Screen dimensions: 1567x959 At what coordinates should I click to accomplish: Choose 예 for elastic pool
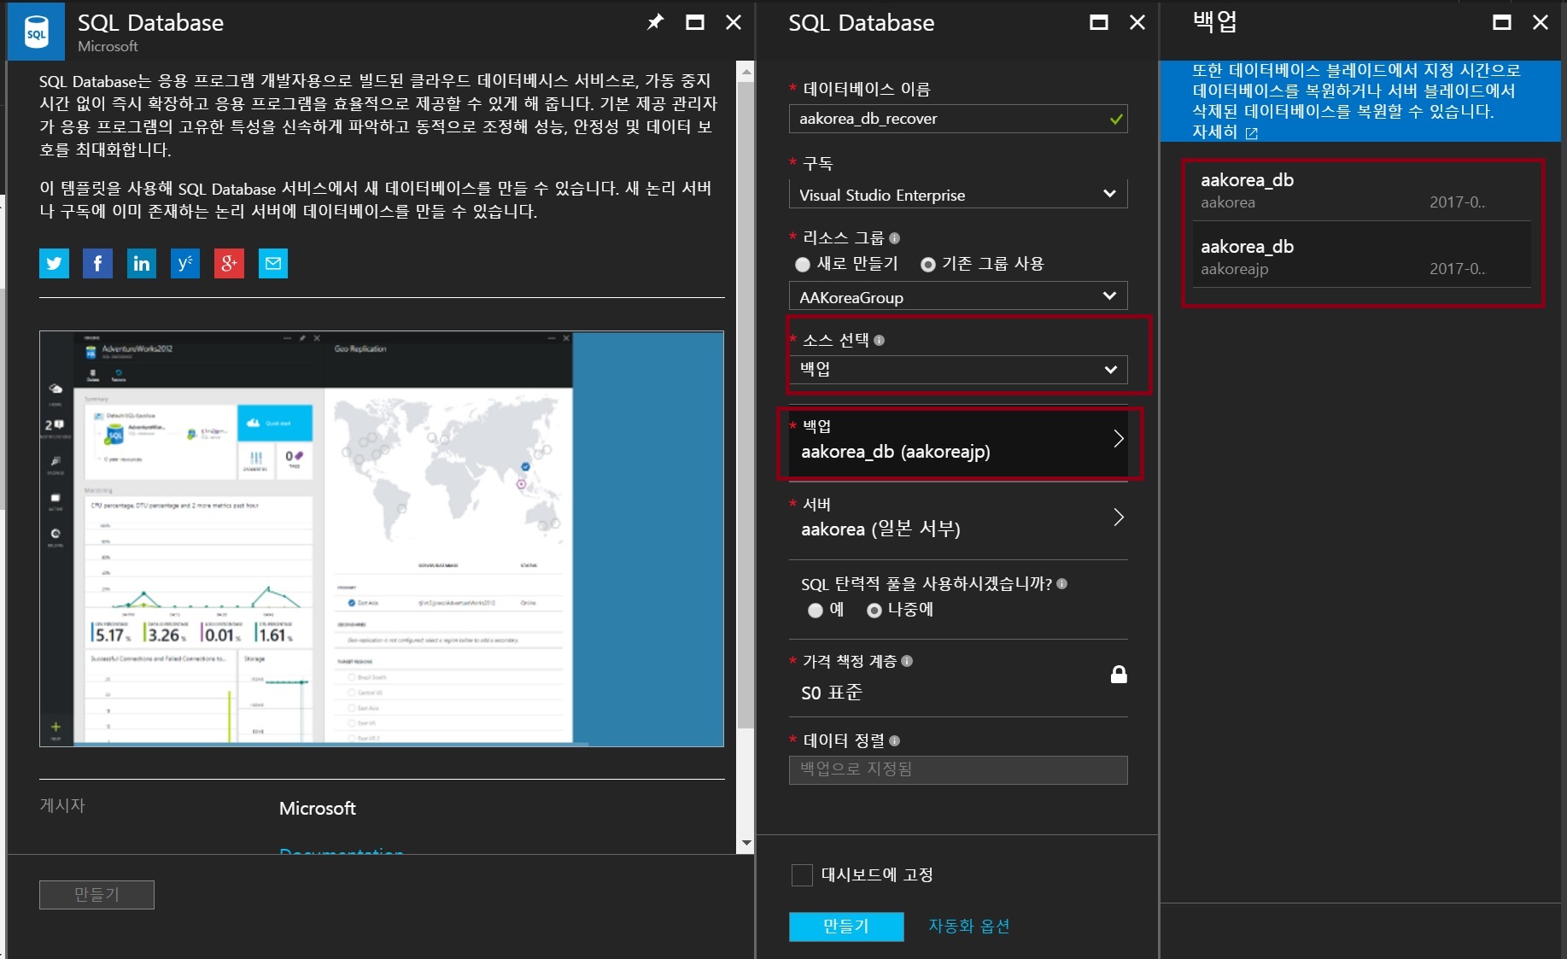click(816, 611)
